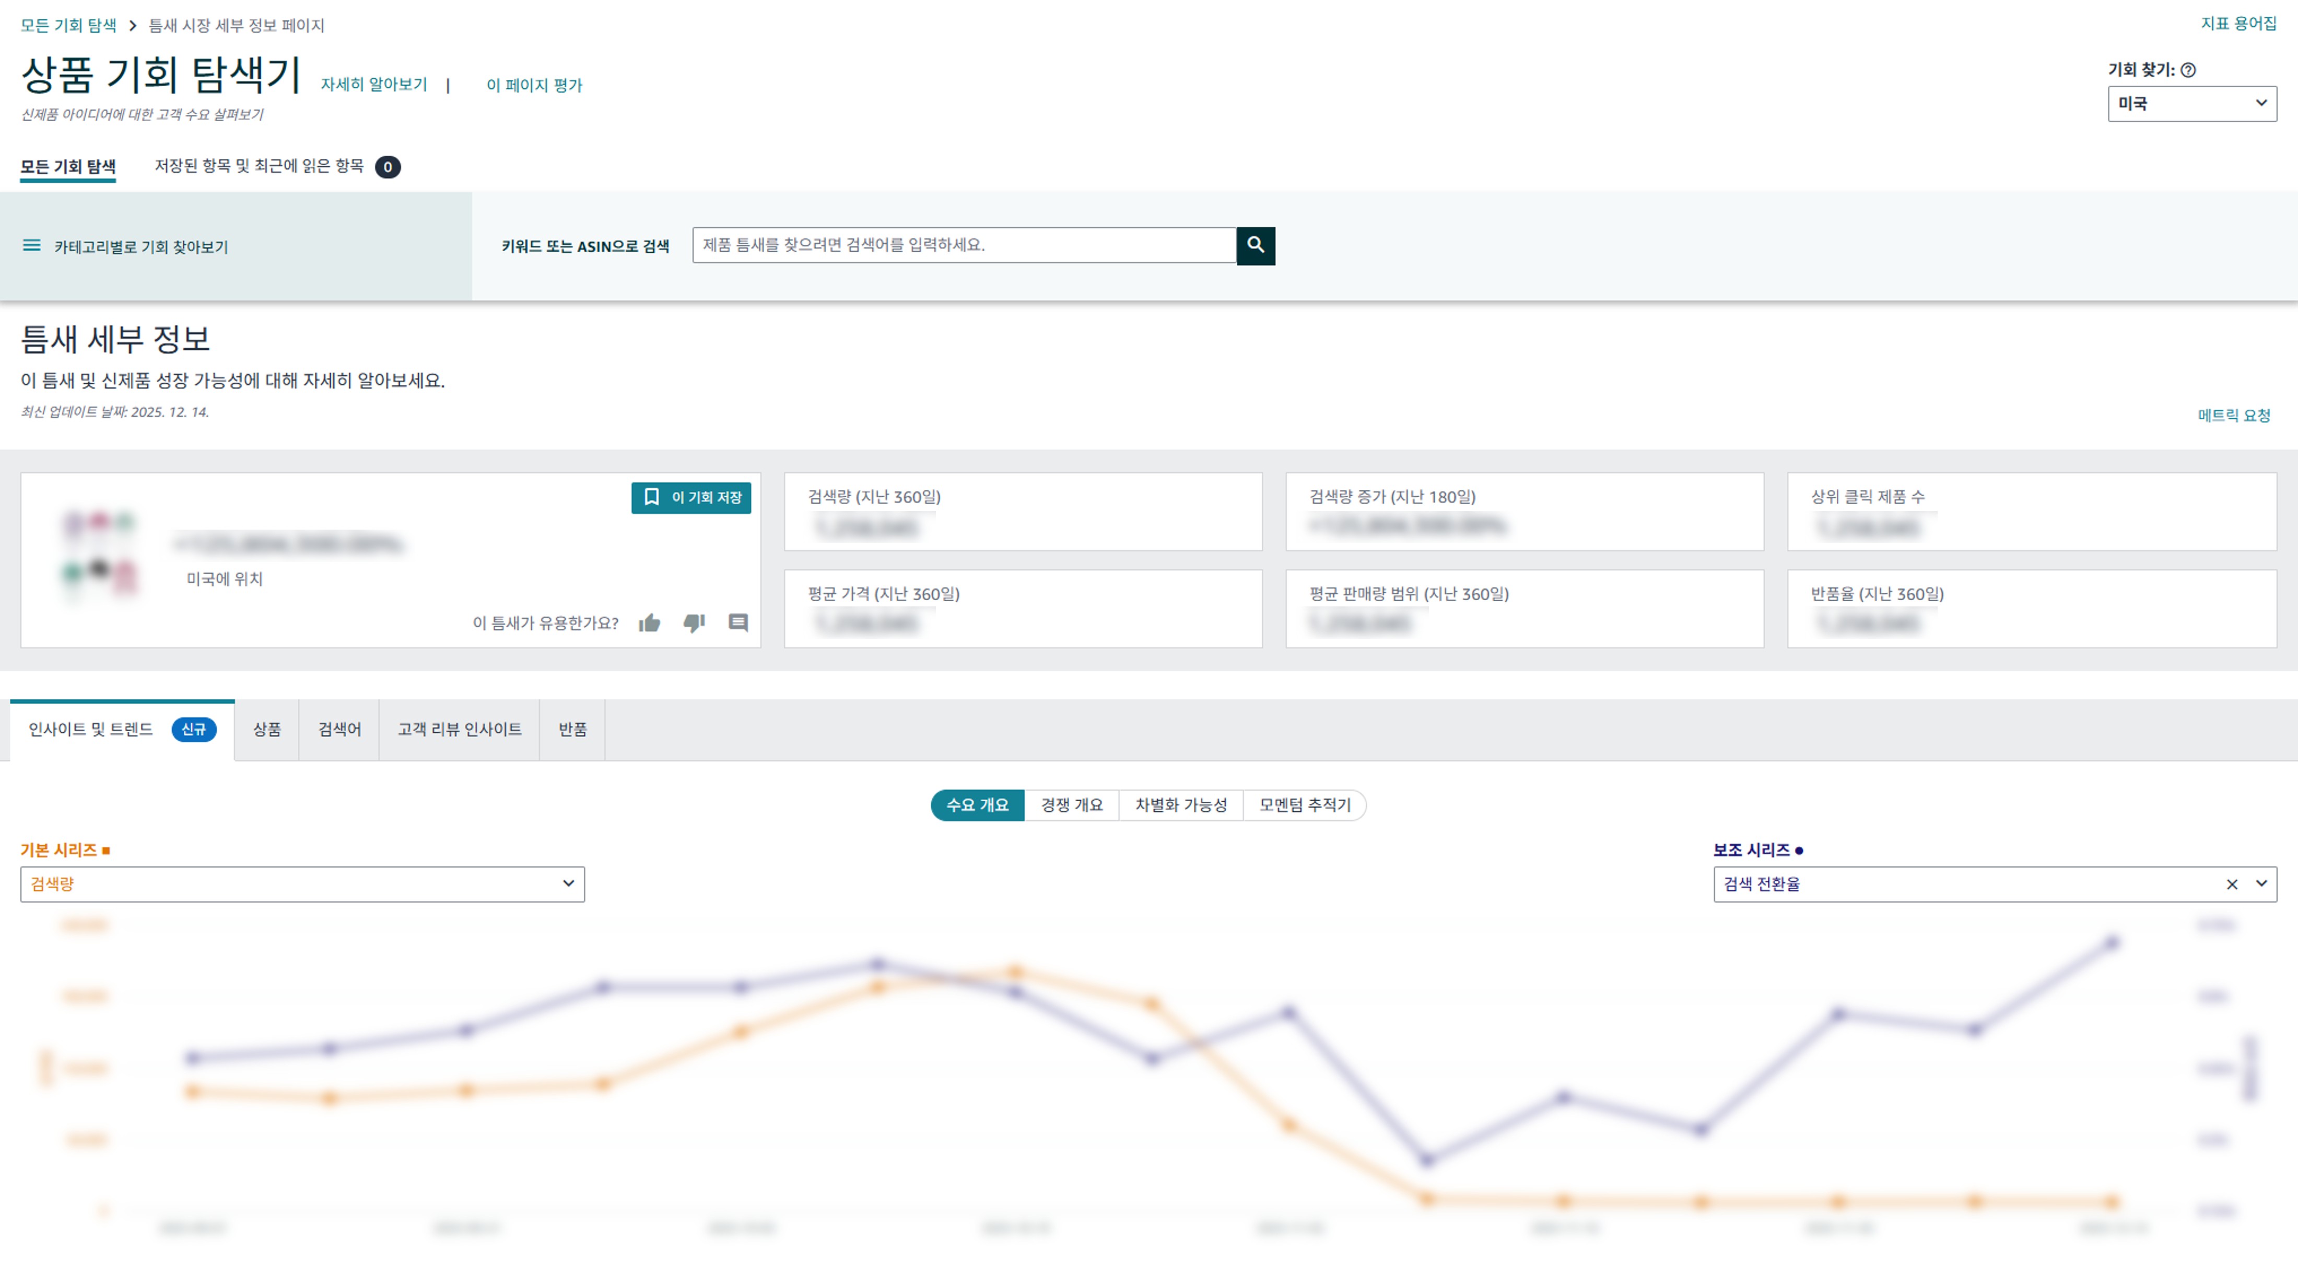The image size is (2298, 1264).
Task: Open the 미국 marketplace dropdown
Action: 2191,103
